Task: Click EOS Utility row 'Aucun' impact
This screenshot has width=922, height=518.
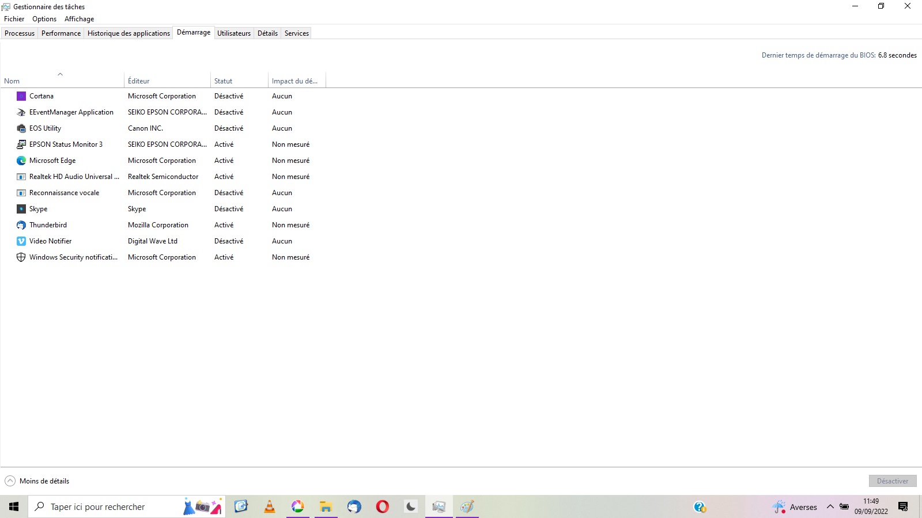Action: click(282, 128)
